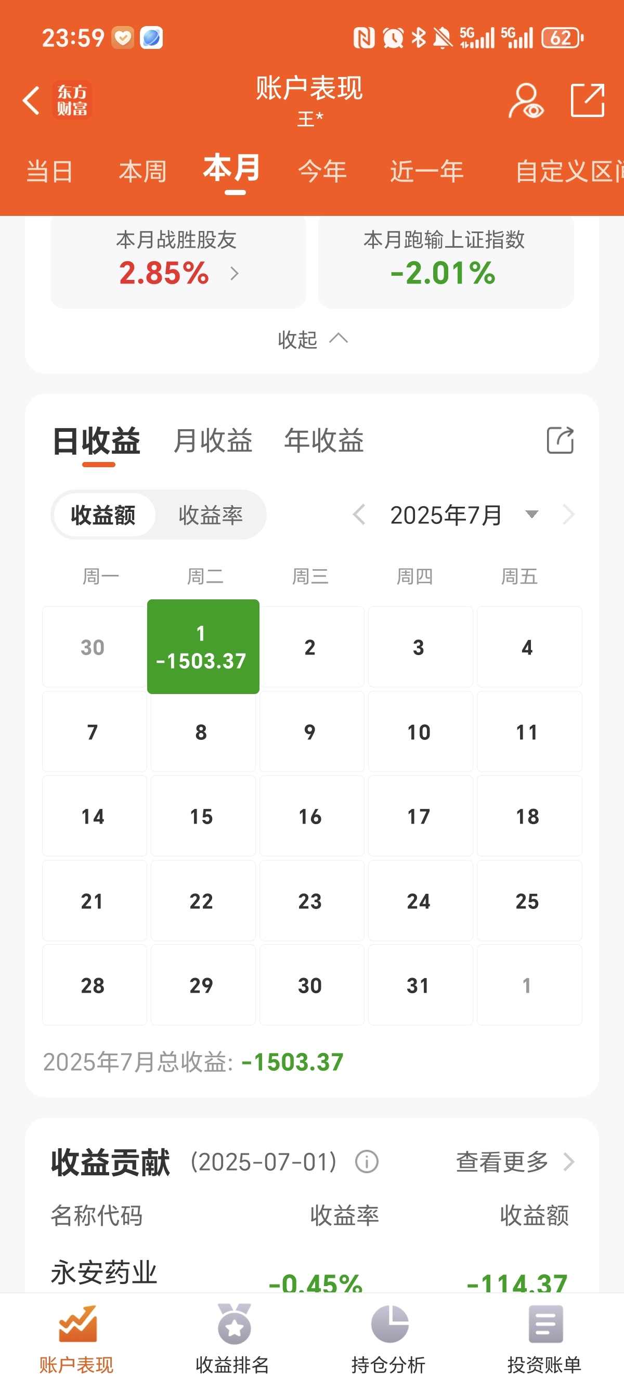Screen dimensions: 624x1386
Task: Go to 账户表现 in the bottom bar
Action: (77, 1339)
